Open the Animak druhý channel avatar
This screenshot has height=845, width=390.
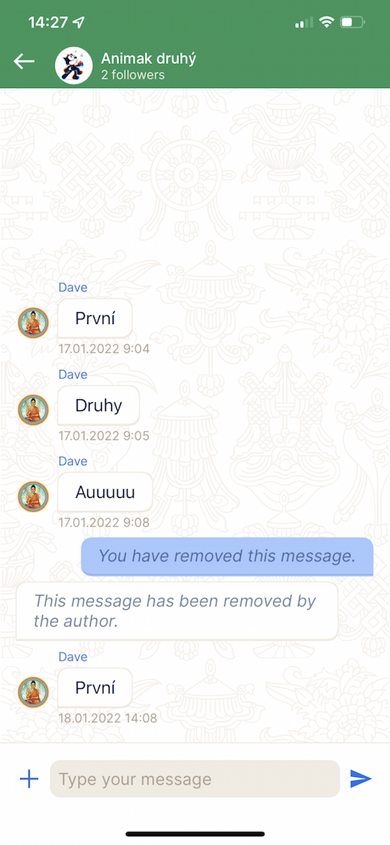click(74, 65)
